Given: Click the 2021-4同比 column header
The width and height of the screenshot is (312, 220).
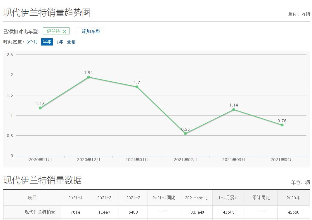Looking at the screenshot, I should tap(164, 198).
